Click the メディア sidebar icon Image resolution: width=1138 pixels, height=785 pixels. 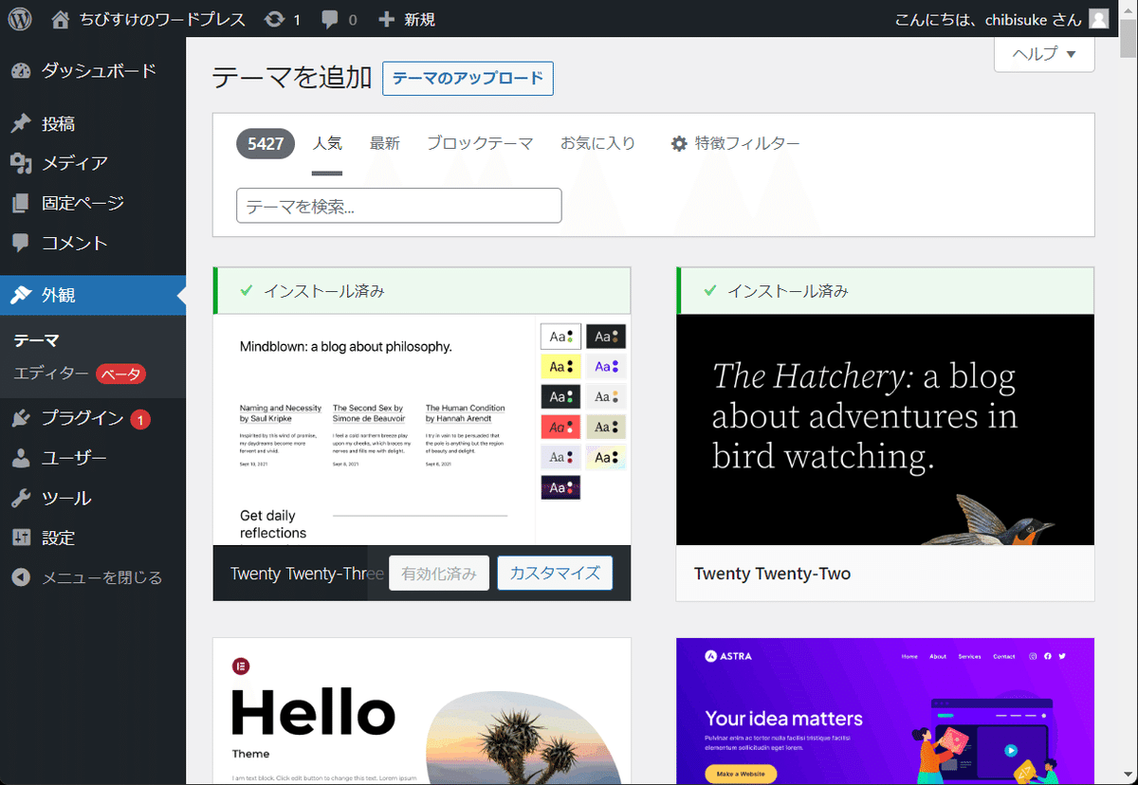tap(21, 164)
